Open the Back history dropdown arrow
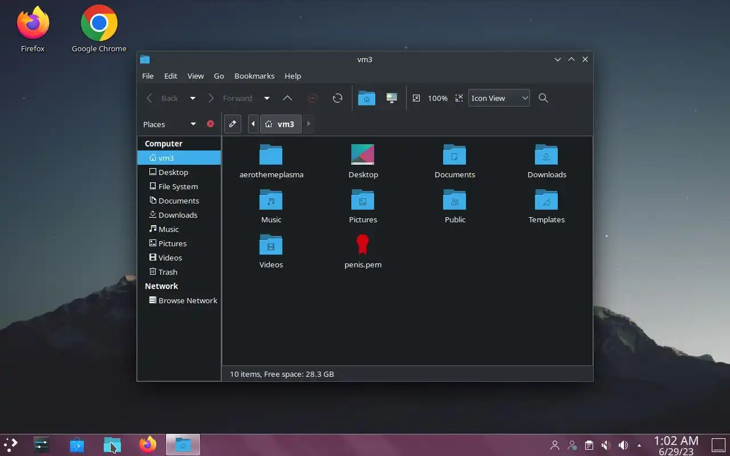The width and height of the screenshot is (730, 456). coord(193,98)
